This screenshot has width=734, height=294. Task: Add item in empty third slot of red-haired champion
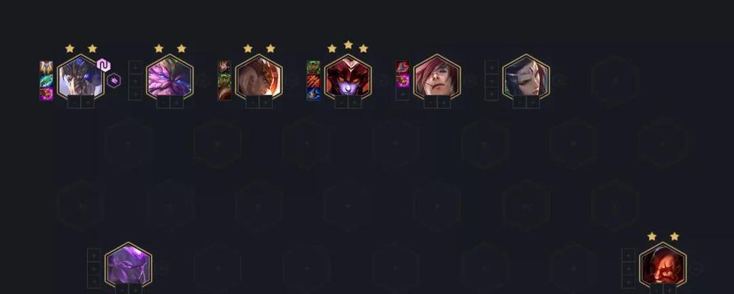(402, 94)
